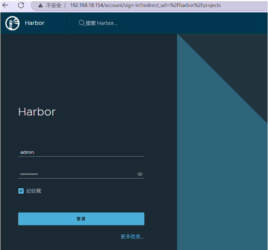
Task: Click the browser address bar URL
Action: pos(145,5)
